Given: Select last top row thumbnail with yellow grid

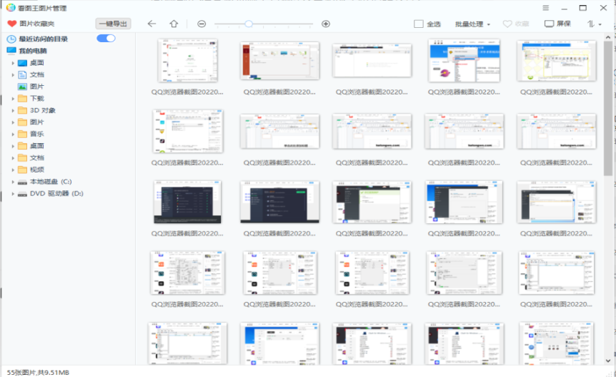Looking at the screenshot, I should point(556,61).
